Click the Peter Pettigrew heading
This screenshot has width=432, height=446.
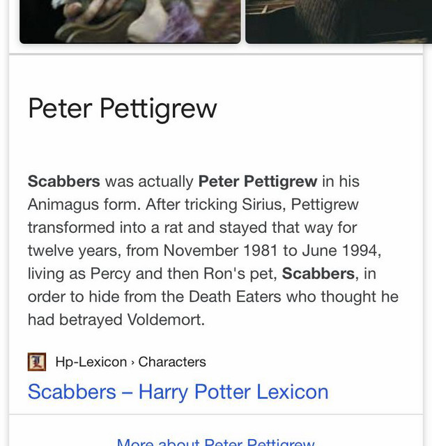coord(123,109)
